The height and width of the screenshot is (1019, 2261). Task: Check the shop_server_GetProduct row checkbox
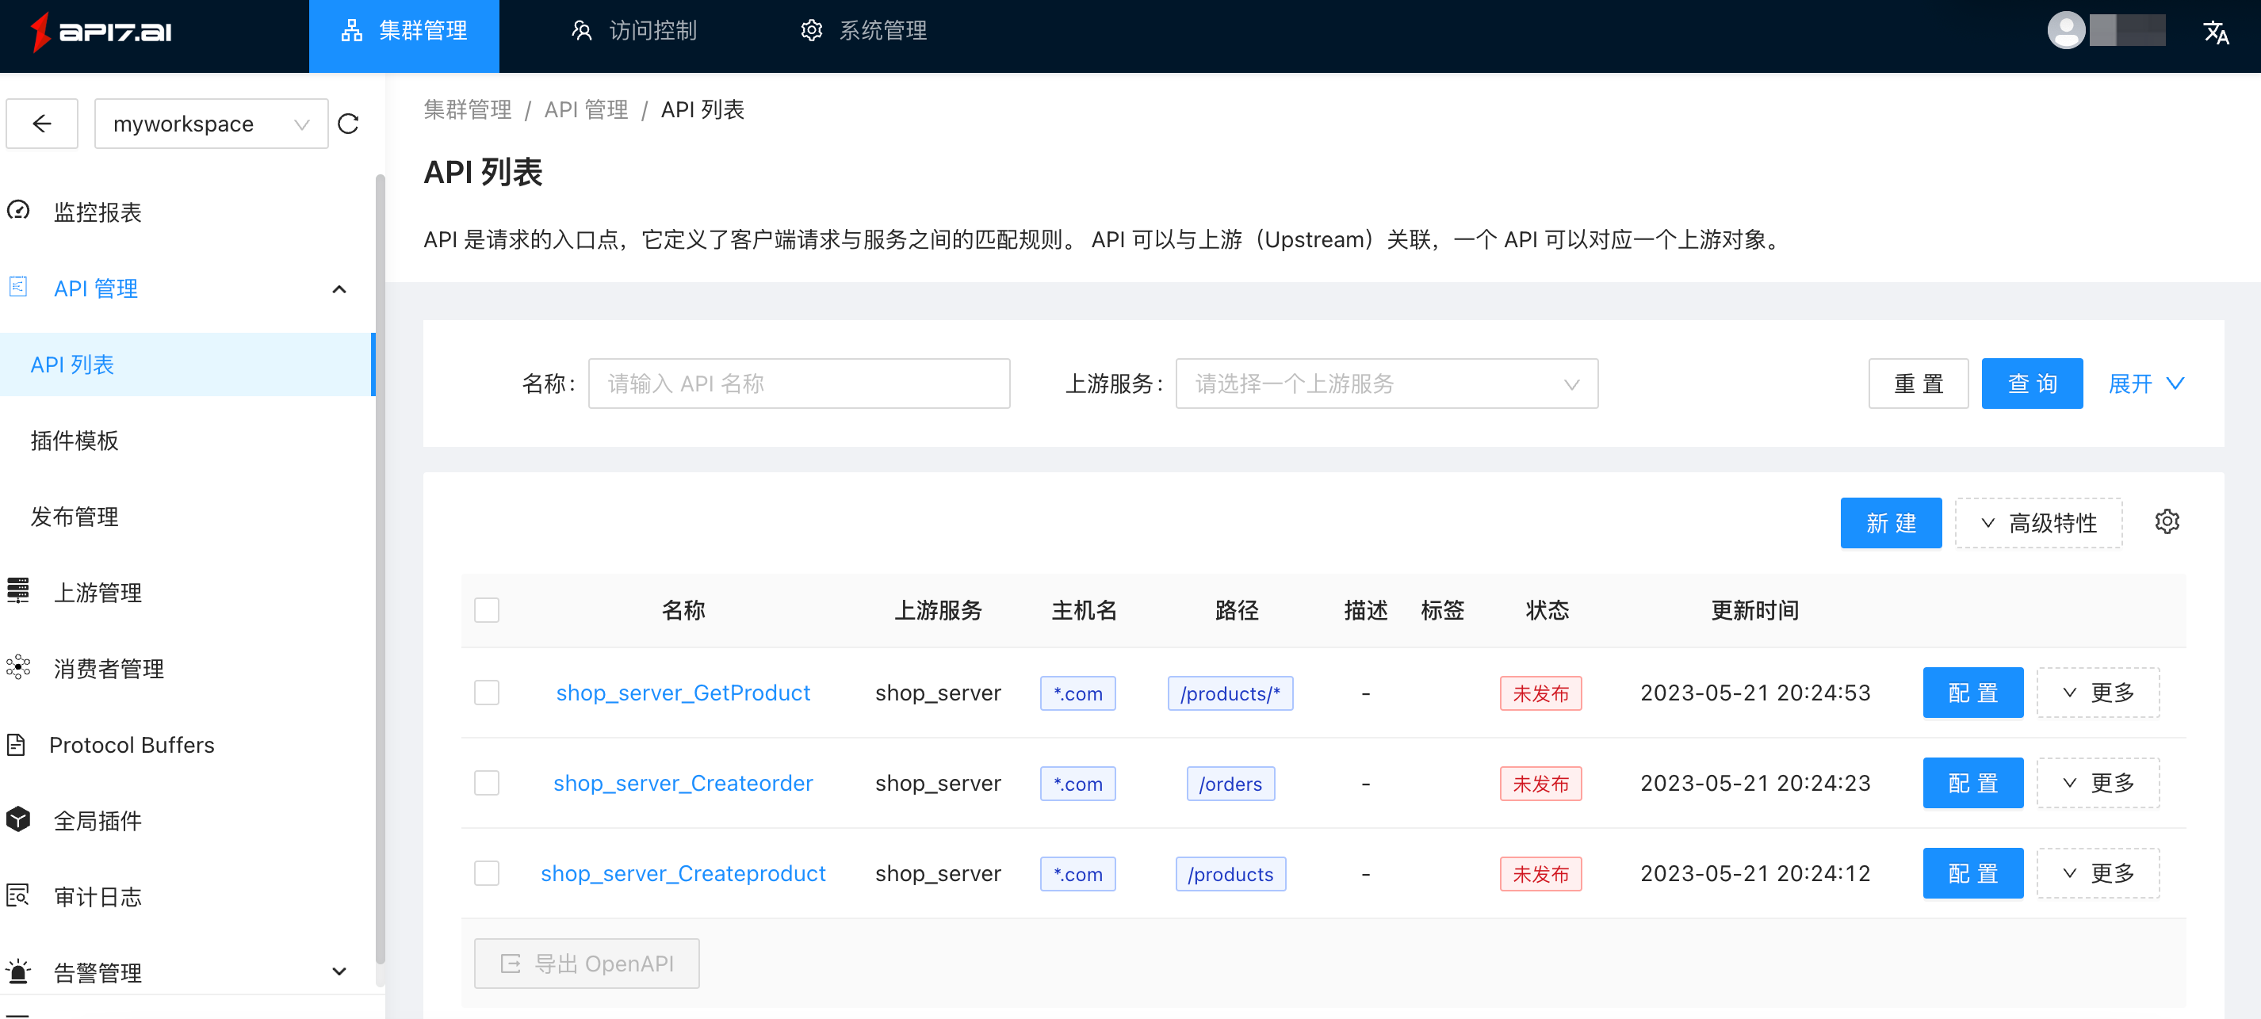click(x=486, y=693)
